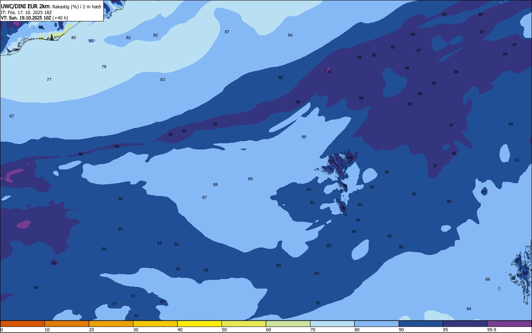Viewport: 532px width, 333px height.
Task: Click the legend label '50' under the color bar
Action: coord(224,330)
